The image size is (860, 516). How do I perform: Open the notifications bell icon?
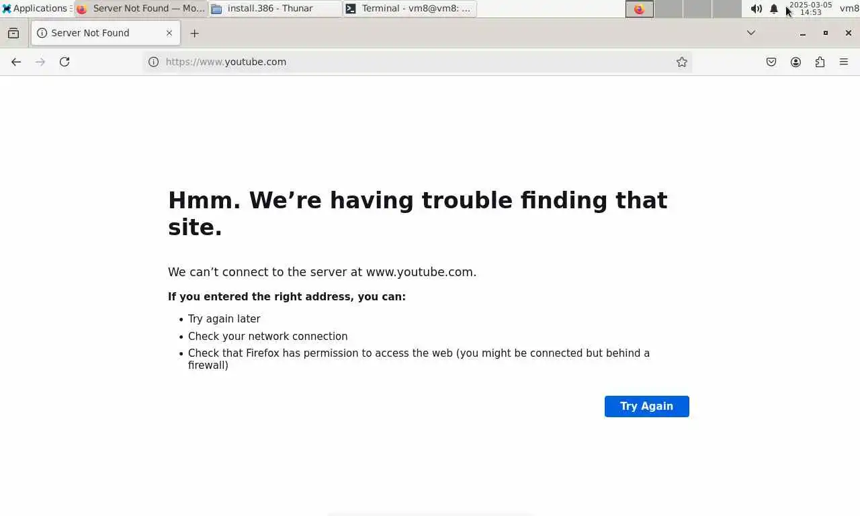773,9
